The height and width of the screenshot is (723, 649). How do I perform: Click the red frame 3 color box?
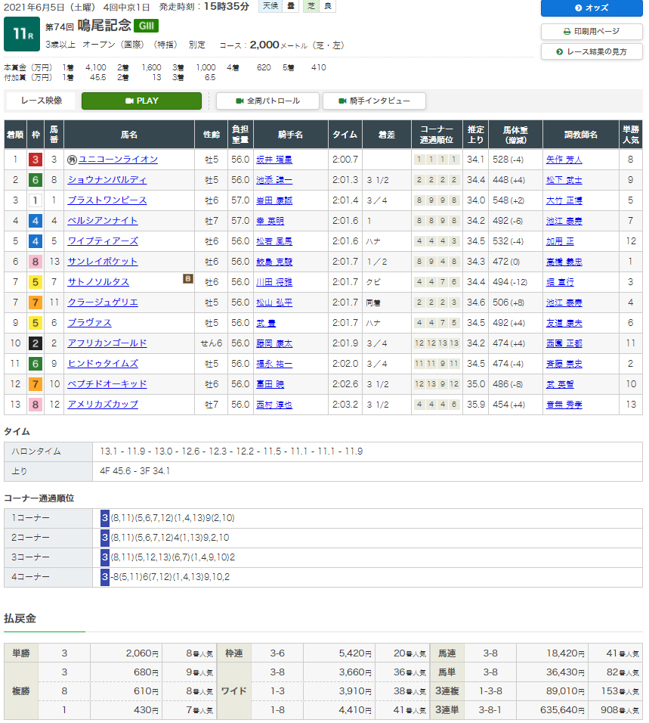pyautogui.click(x=35, y=160)
